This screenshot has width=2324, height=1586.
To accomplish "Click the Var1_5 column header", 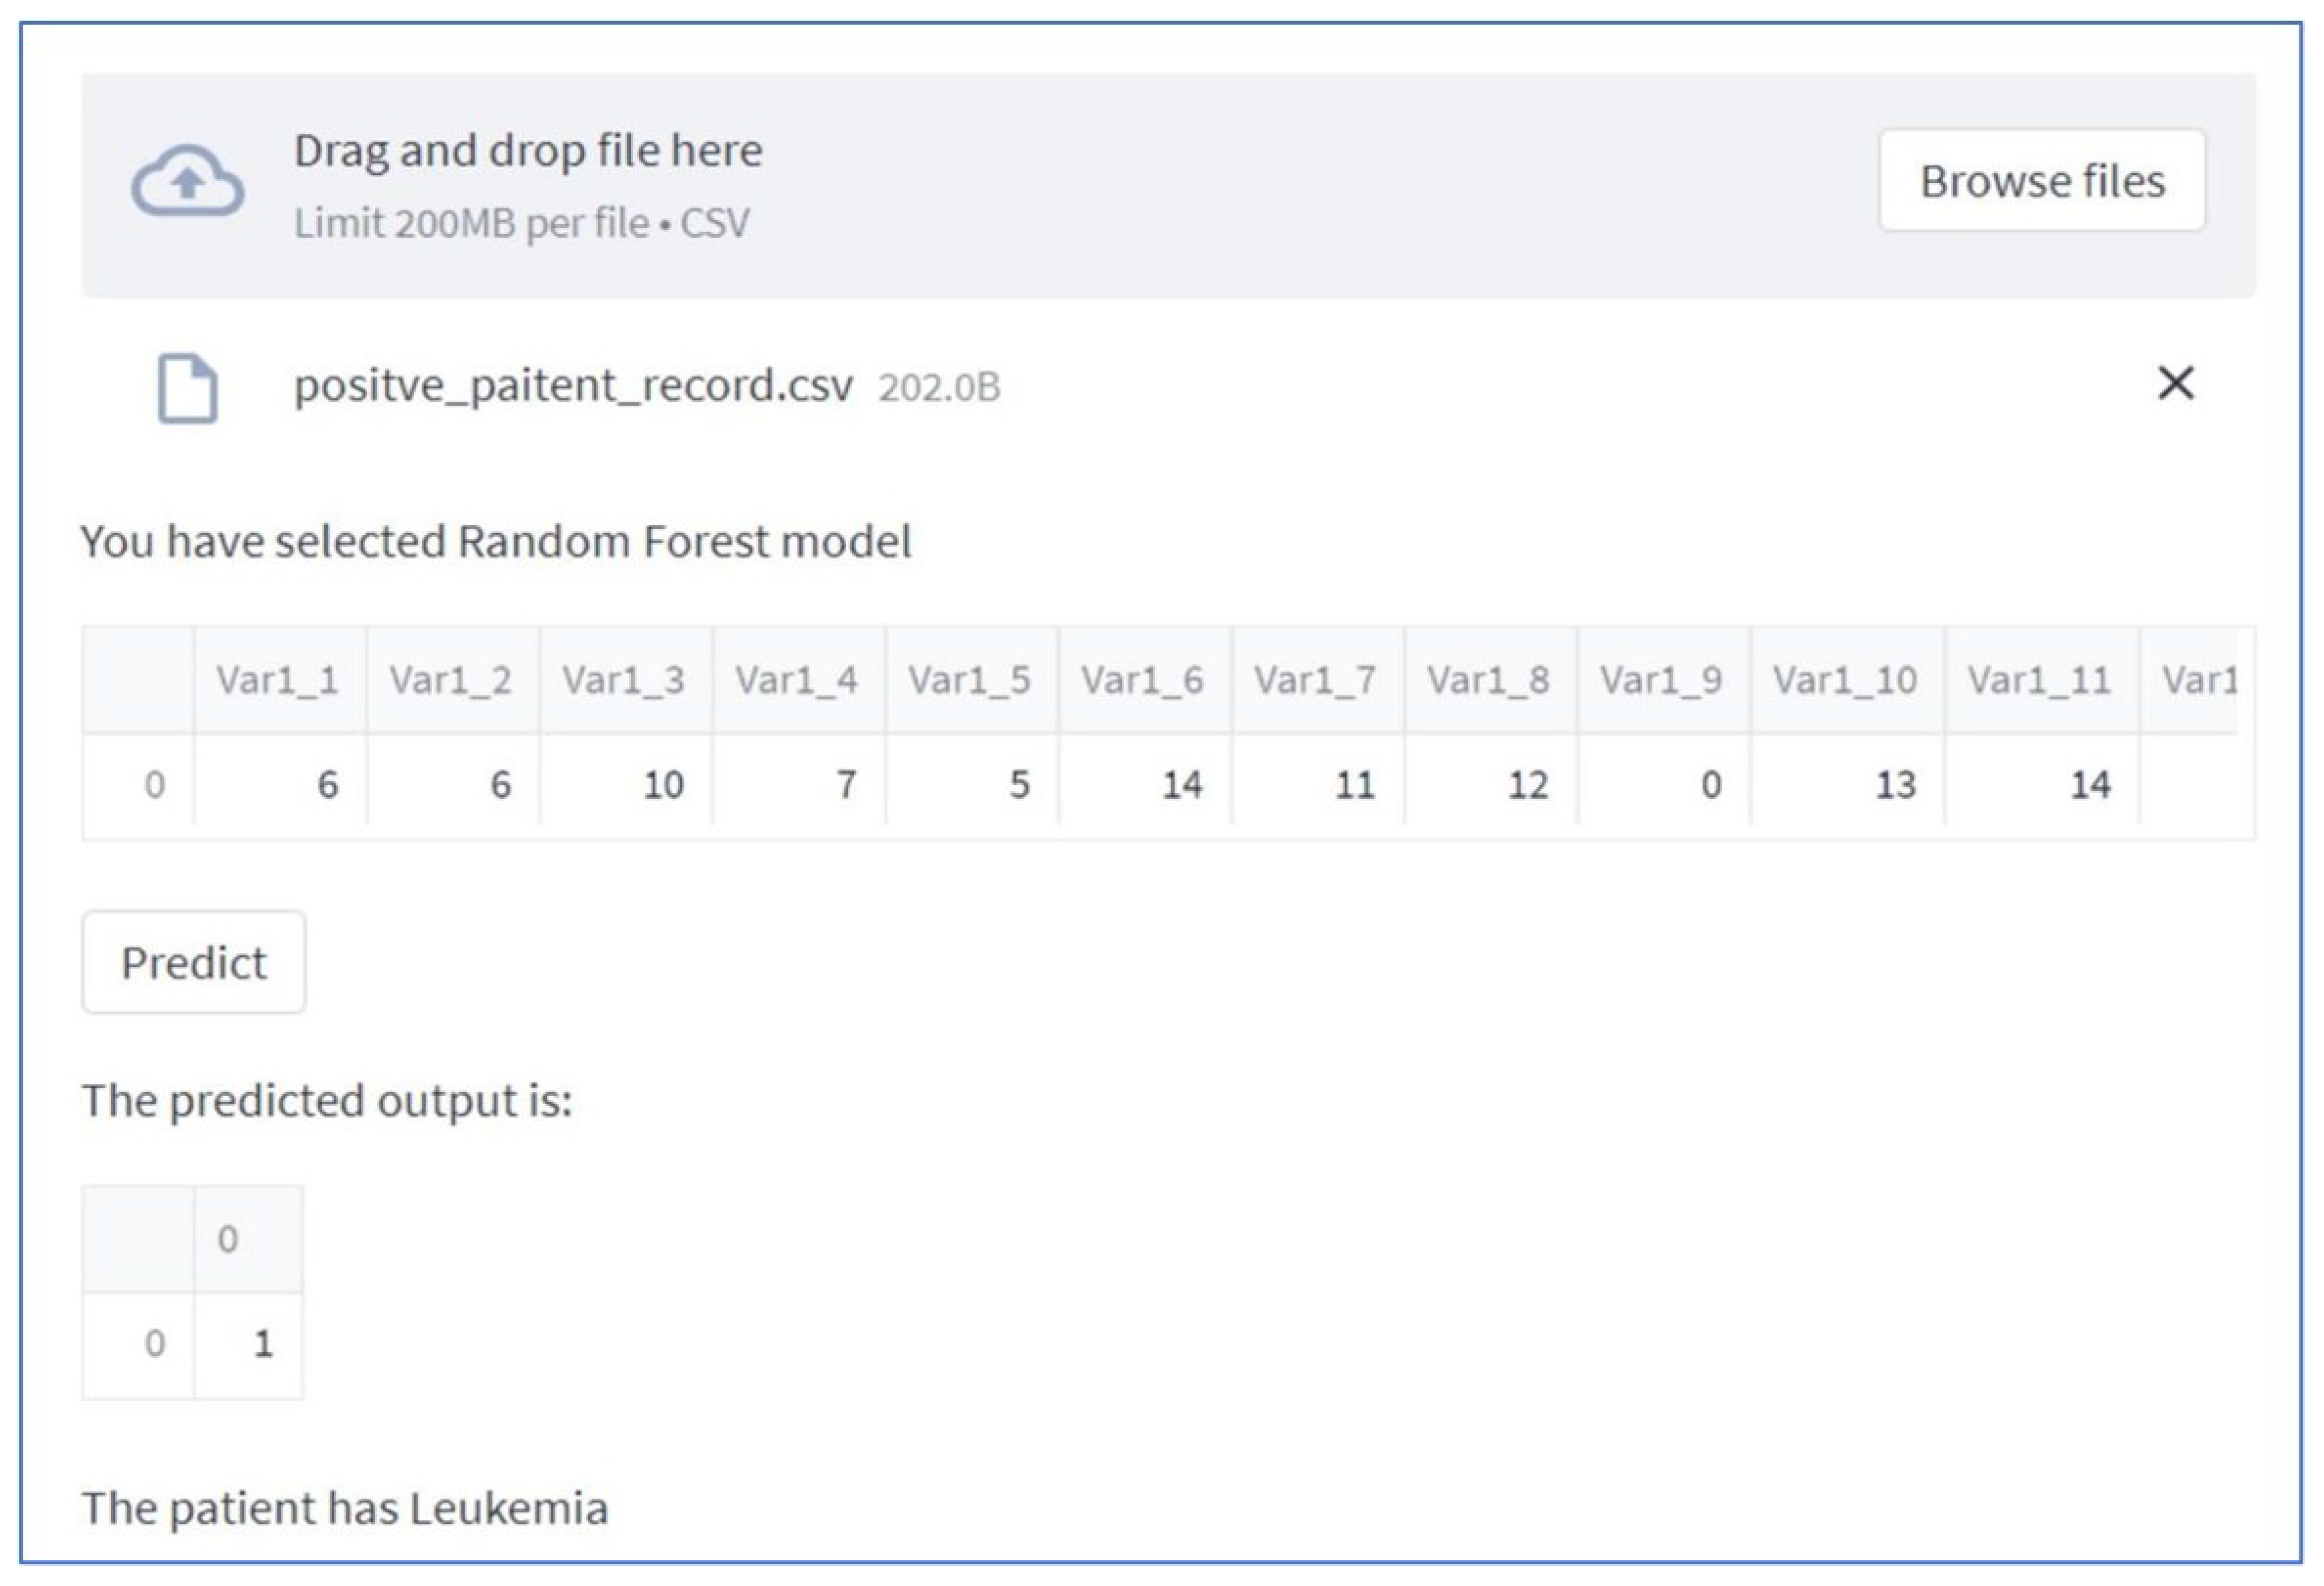I will point(969,680).
